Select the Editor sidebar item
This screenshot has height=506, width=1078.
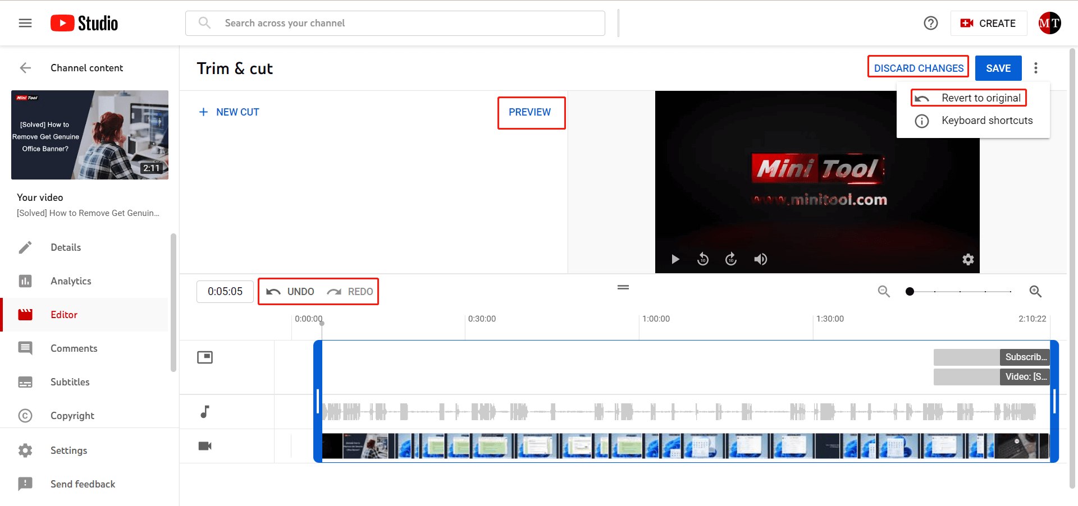click(84, 315)
